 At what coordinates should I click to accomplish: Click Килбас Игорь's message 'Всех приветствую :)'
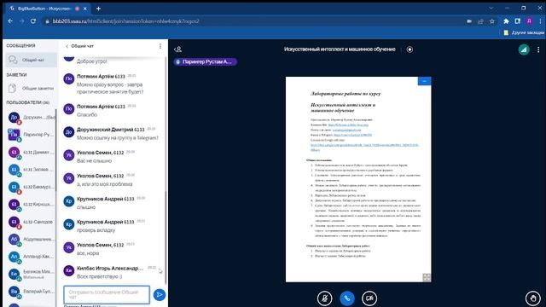tap(99, 276)
